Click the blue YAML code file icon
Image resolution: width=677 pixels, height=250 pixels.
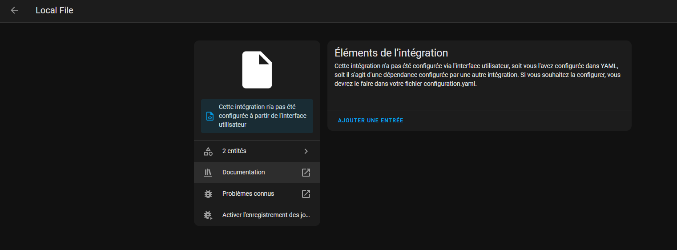[210, 117]
